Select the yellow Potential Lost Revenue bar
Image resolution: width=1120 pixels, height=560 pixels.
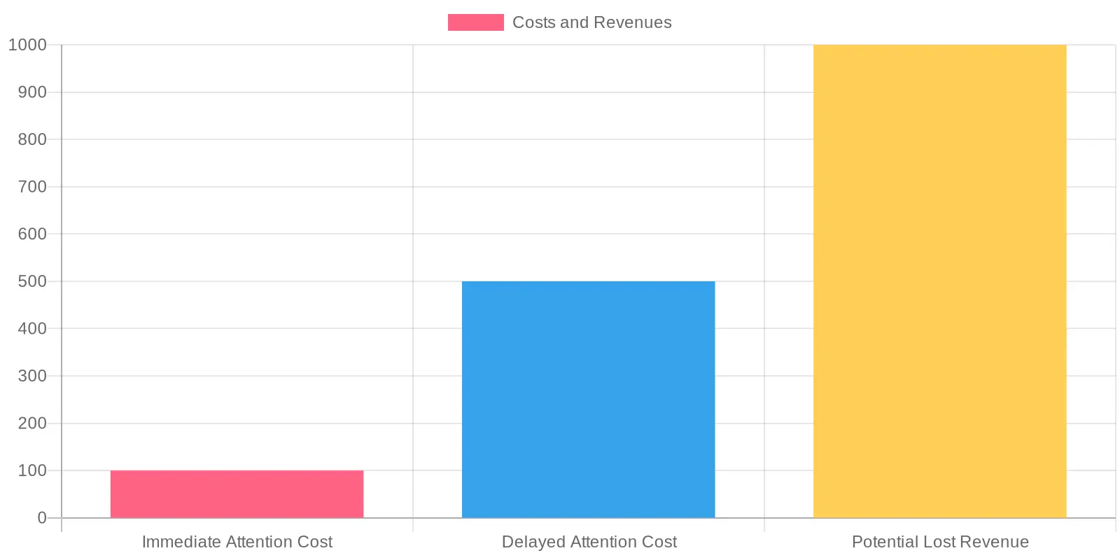pos(940,281)
